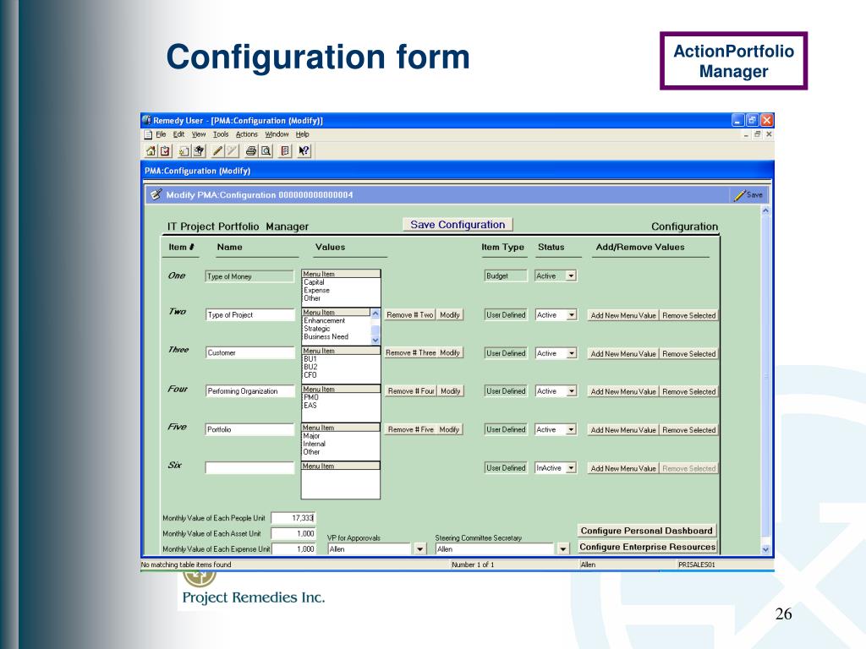The width and height of the screenshot is (866, 649).
Task: Activate the What's This help pointer icon
Action: coord(304,150)
